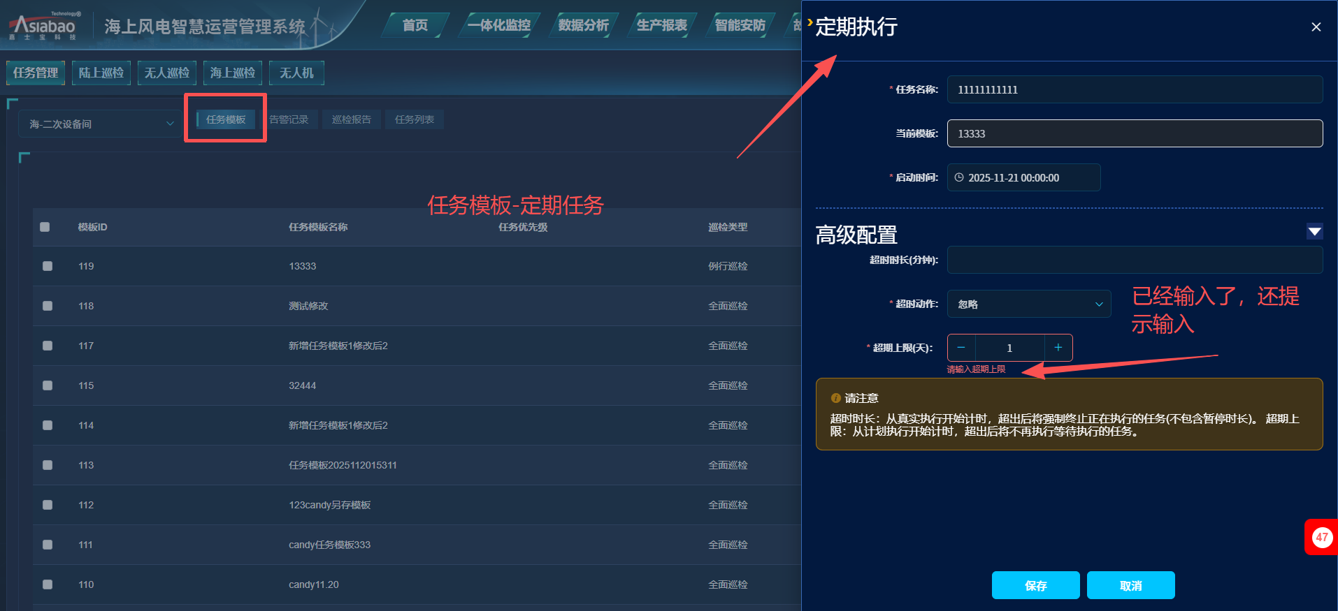The image size is (1338, 611).
Task: Click the 超时时长(分钟) input field
Action: coord(1134,260)
